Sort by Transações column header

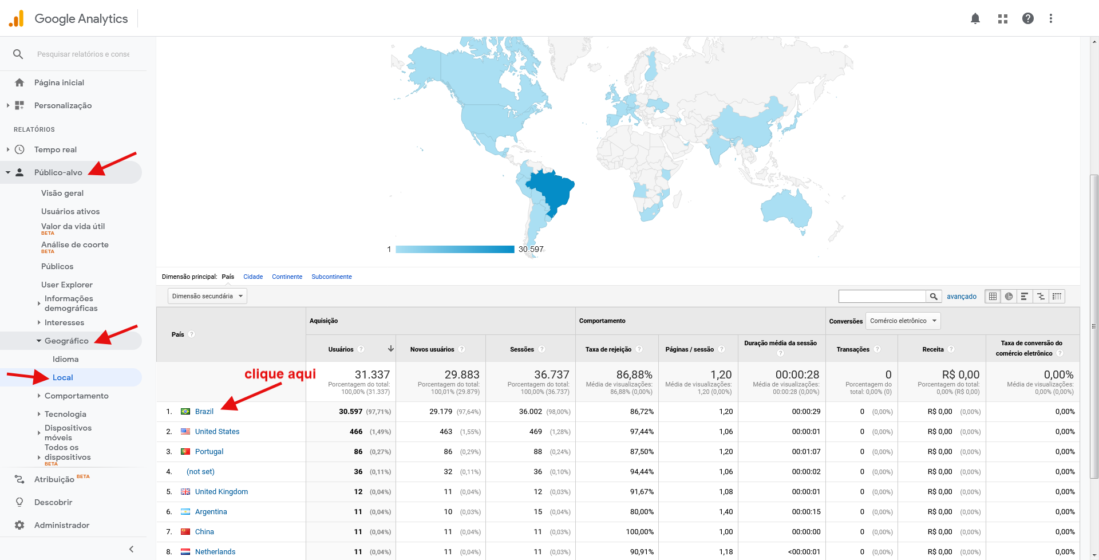click(x=853, y=349)
